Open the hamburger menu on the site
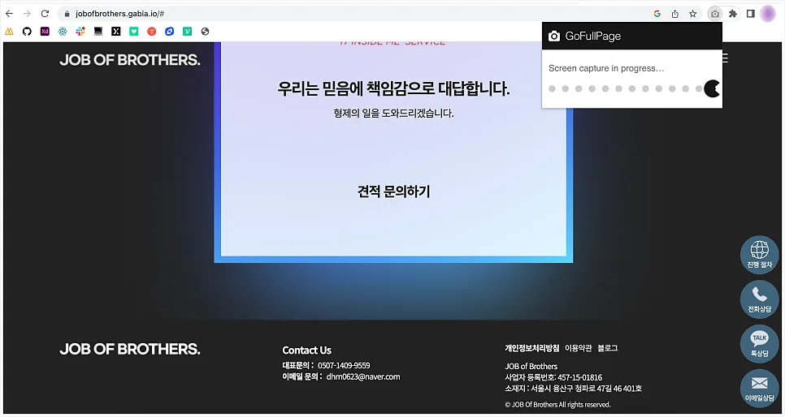 (724, 58)
